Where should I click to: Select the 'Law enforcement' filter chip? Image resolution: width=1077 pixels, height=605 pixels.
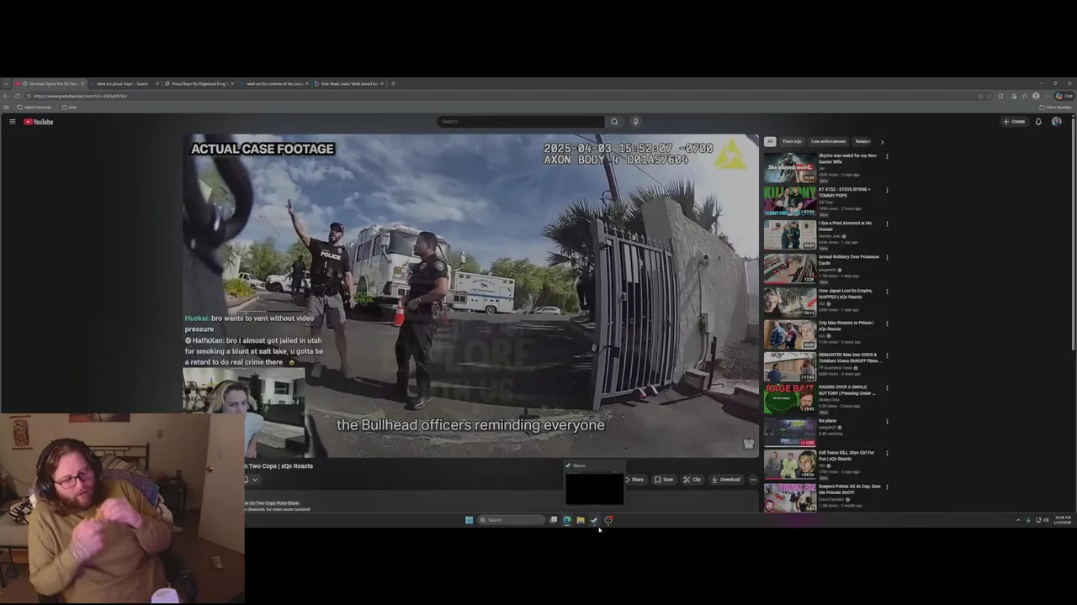[828, 141]
